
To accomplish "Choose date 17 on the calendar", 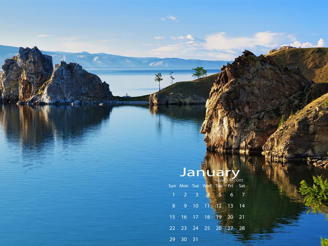I will (195, 217).
